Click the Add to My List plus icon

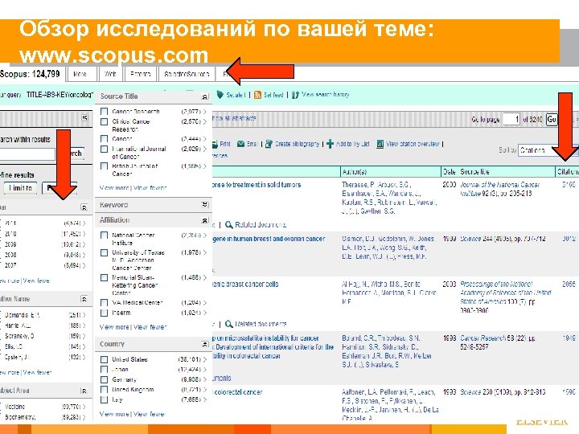point(331,144)
